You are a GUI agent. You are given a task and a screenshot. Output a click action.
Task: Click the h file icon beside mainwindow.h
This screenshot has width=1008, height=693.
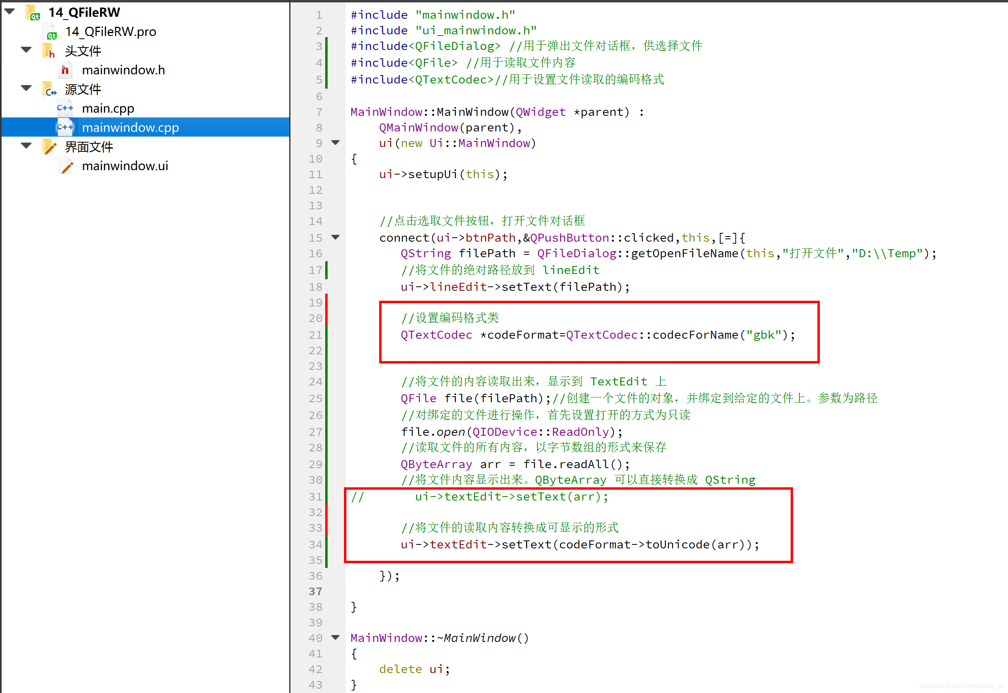coord(65,70)
